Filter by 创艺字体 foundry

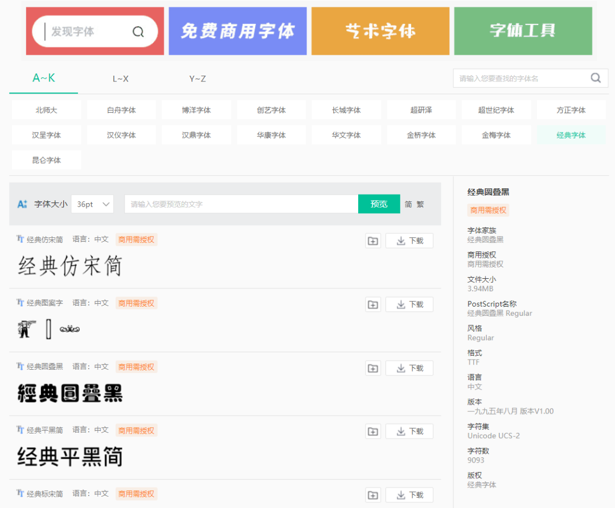pyautogui.click(x=272, y=110)
